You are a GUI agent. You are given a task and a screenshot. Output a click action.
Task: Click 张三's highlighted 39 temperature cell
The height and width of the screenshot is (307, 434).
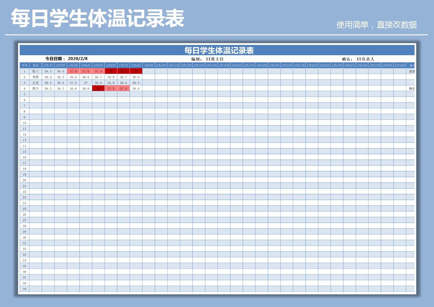pyautogui.click(x=136, y=71)
